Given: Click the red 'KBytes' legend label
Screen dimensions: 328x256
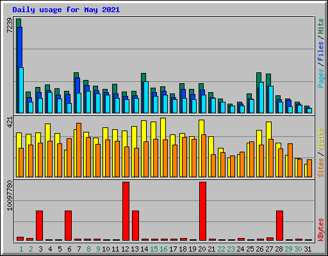Looking at the screenshot, I should [x=321, y=230].
